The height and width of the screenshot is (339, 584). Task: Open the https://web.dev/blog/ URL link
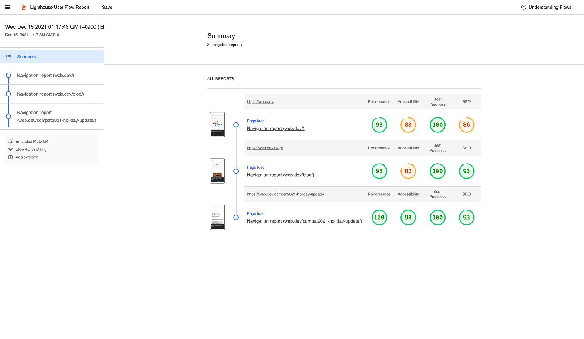point(265,148)
